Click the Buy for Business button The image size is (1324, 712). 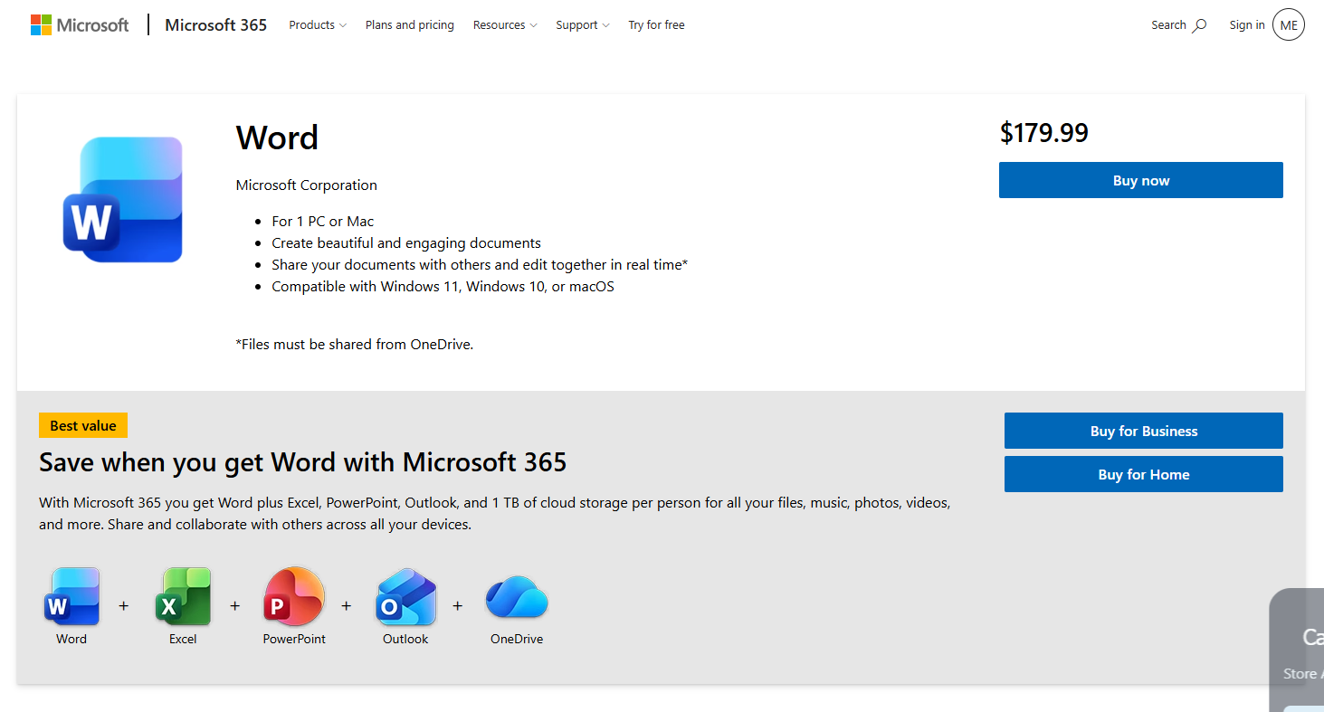[1144, 431]
